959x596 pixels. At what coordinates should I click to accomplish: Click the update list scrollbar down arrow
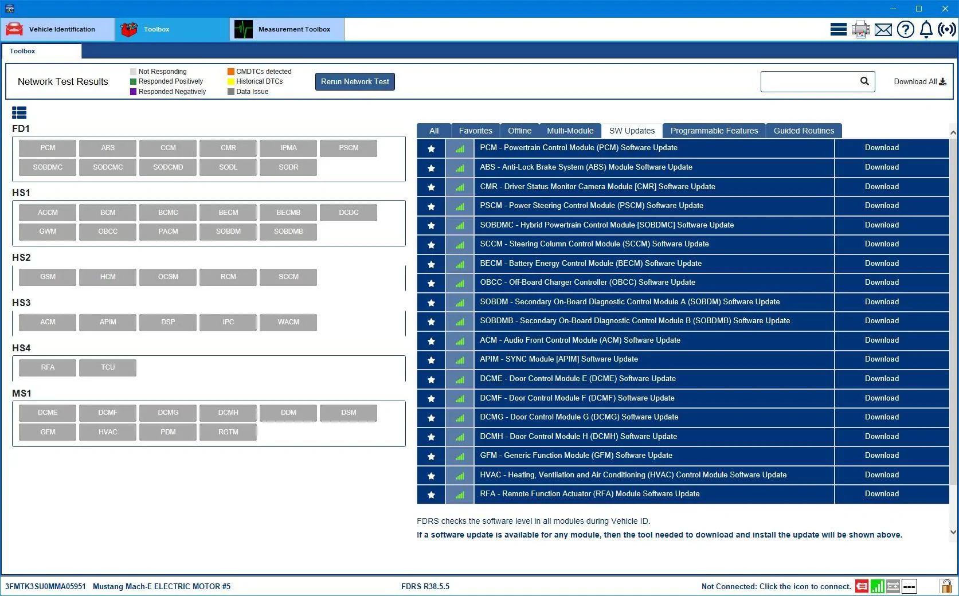coord(953,532)
